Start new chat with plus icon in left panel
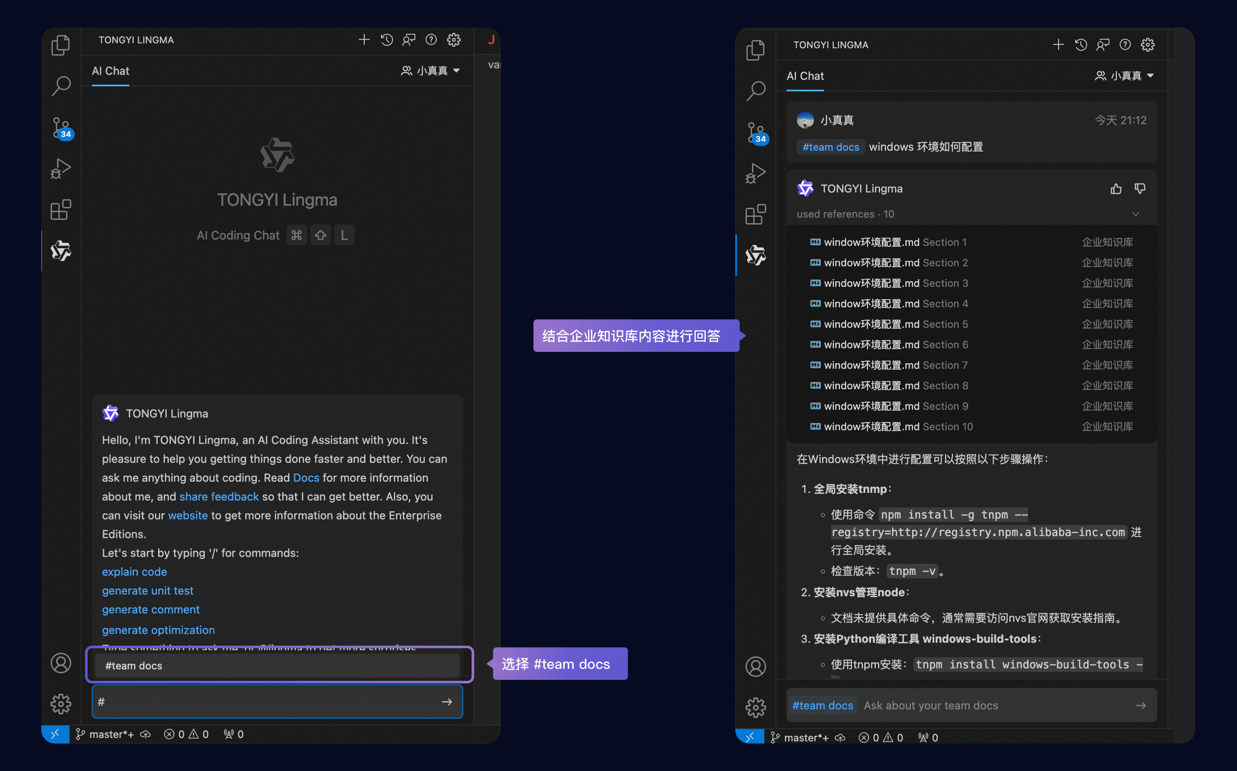Screen dimensions: 1237x771 (364, 40)
